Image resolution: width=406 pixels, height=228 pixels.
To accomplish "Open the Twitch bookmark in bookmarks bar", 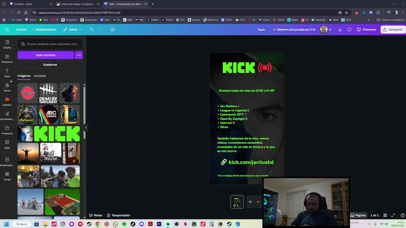I will [x=30, y=20].
